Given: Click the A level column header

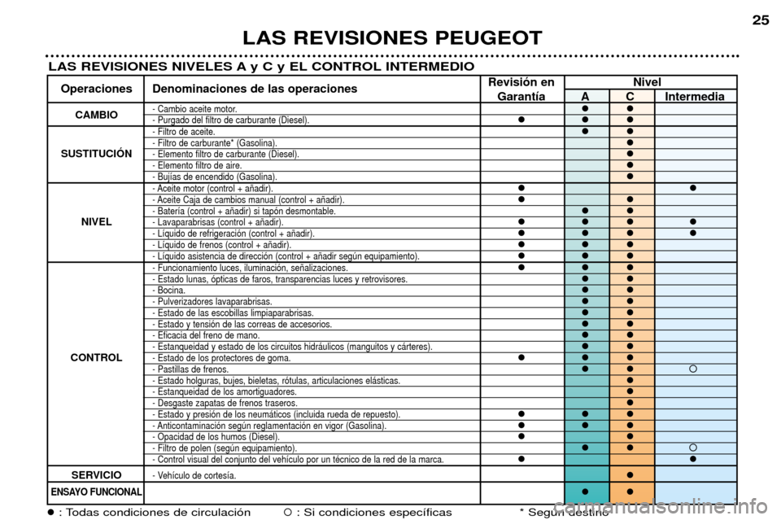Looking at the screenshot, I should point(585,97).
